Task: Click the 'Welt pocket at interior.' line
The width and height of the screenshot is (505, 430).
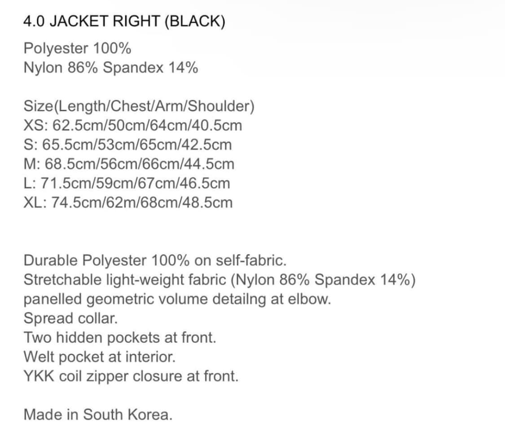Action: click(x=99, y=357)
